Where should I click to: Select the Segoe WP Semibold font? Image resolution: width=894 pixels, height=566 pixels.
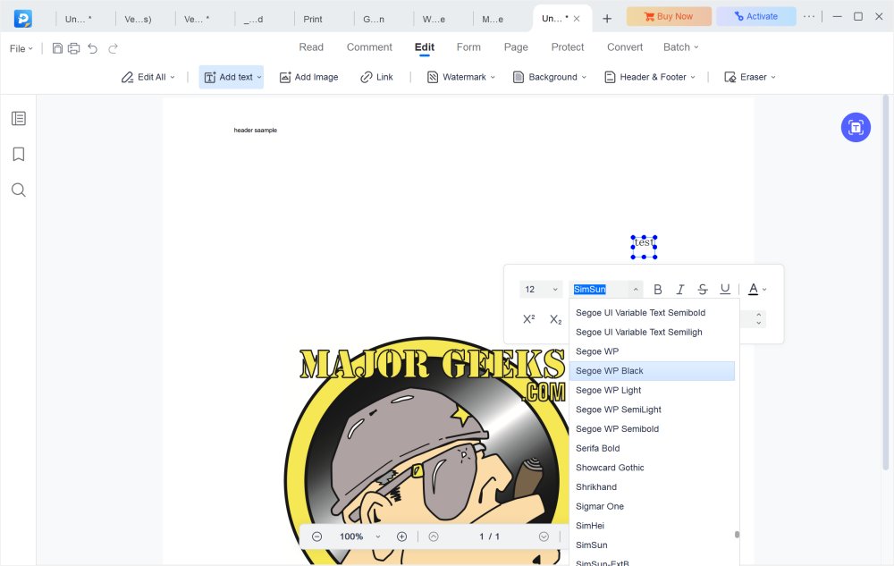point(652,428)
